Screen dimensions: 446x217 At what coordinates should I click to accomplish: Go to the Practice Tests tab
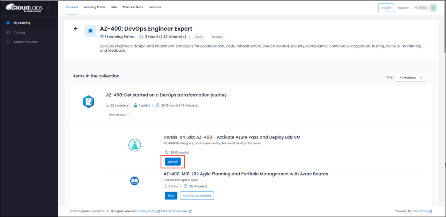tap(133, 7)
